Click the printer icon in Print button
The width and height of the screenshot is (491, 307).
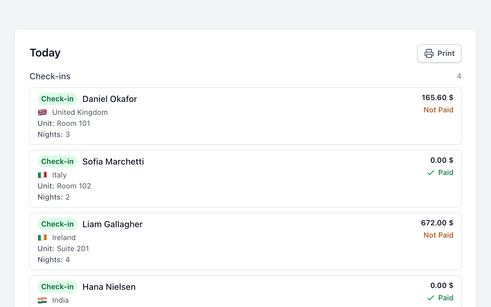[x=429, y=53]
